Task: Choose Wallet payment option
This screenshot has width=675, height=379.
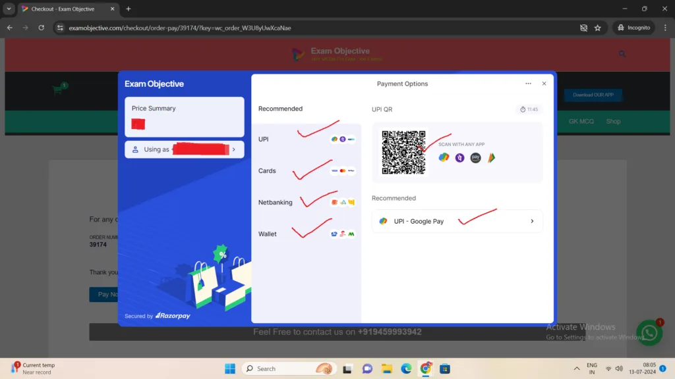Action: (306, 234)
